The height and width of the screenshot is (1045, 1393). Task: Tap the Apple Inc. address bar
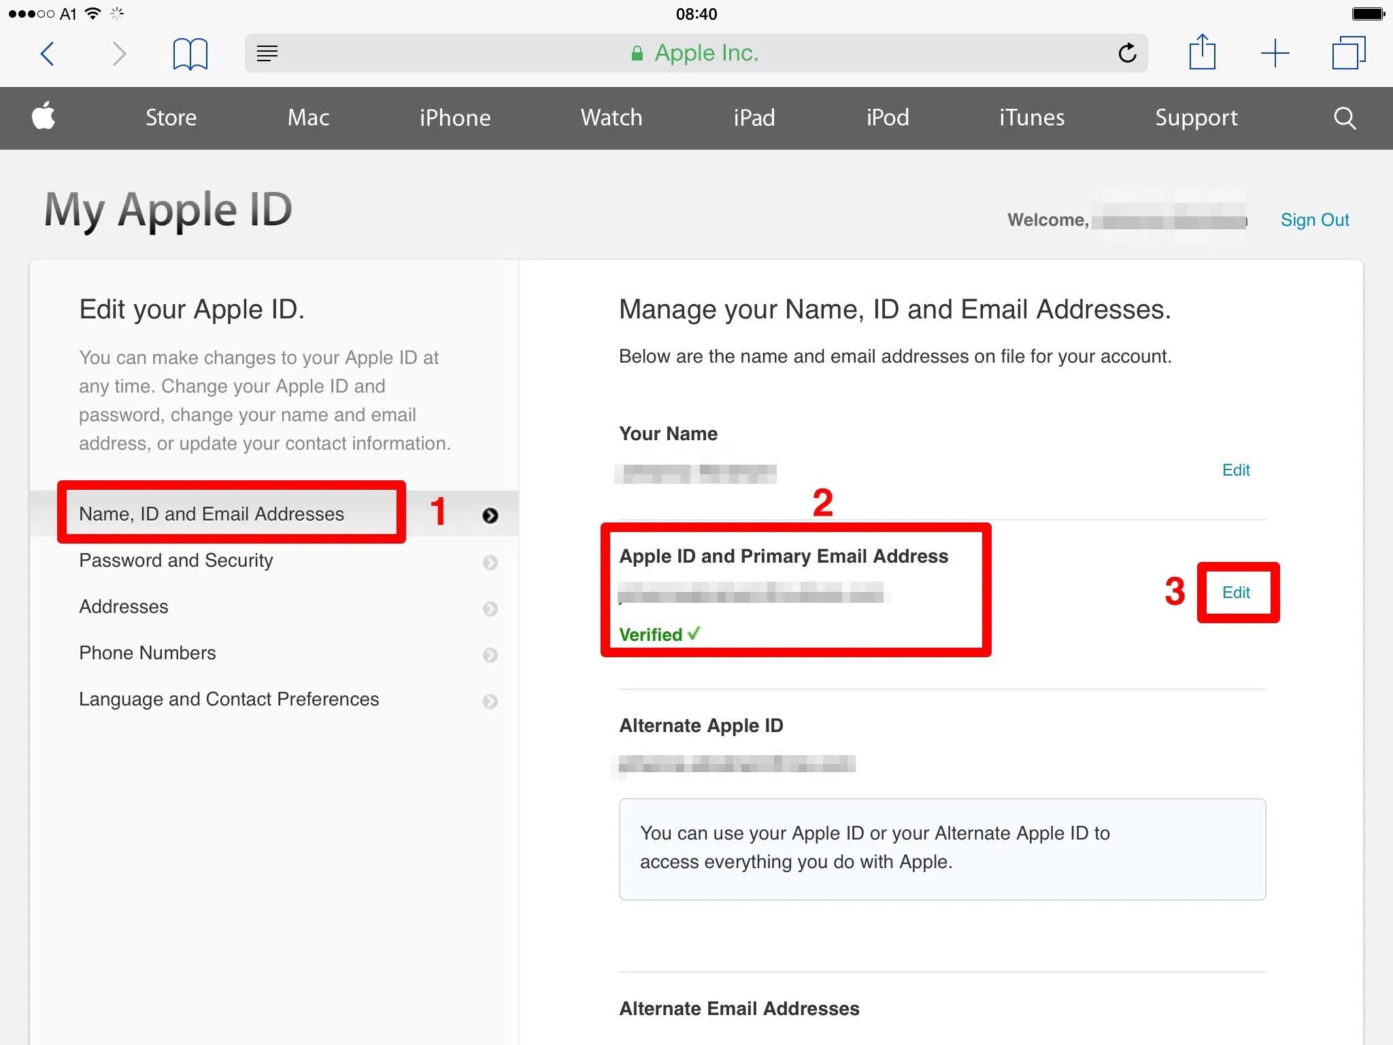pyautogui.click(x=696, y=53)
